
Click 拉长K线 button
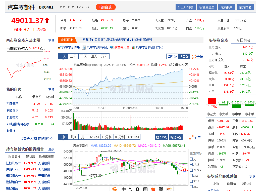[x=161, y=137]
